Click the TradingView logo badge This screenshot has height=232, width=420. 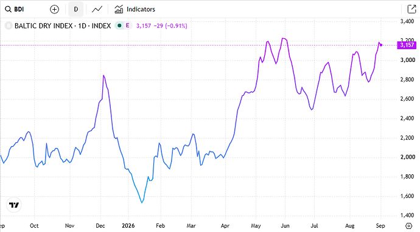click(x=14, y=205)
